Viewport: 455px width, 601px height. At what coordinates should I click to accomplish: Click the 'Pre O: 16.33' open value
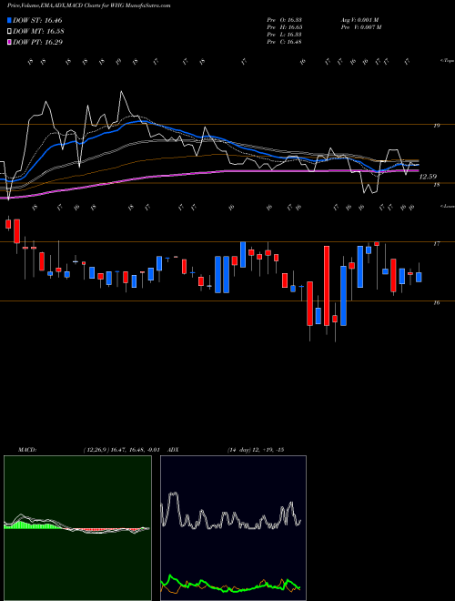[285, 20]
